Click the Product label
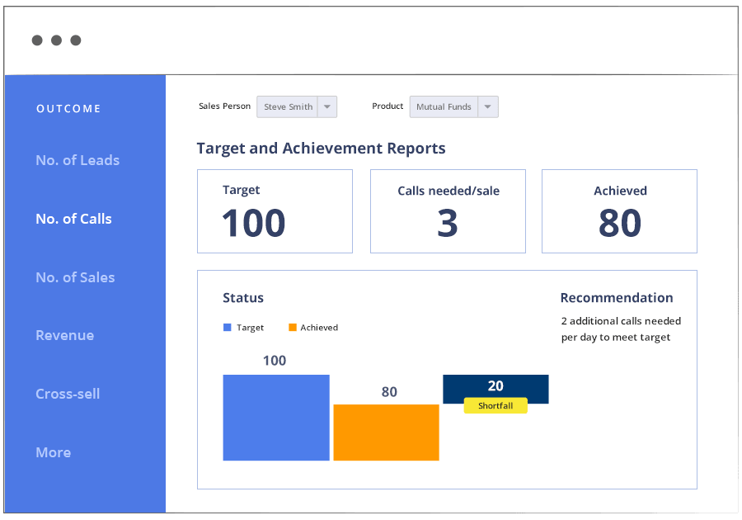 (x=387, y=106)
